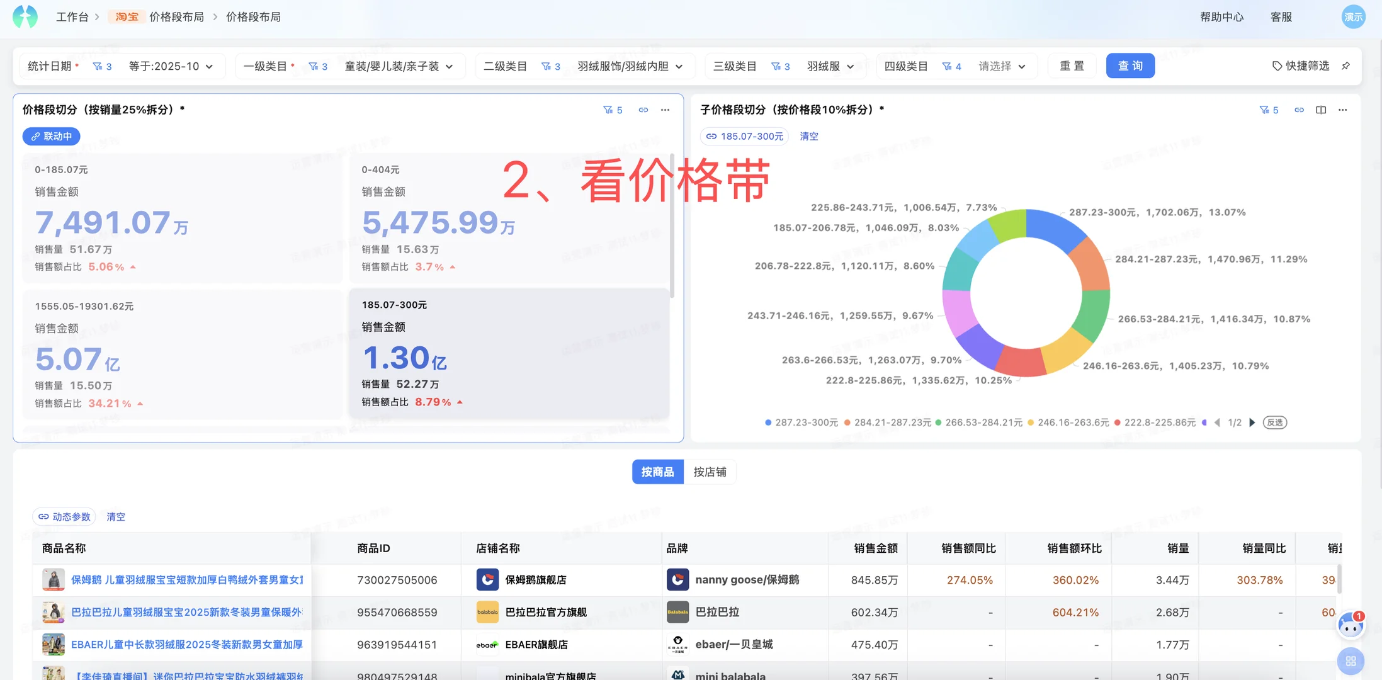
Task: Toggle 266.53-284.21元 legend item
Action: [978, 422]
